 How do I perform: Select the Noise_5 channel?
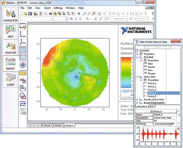tap(152, 96)
